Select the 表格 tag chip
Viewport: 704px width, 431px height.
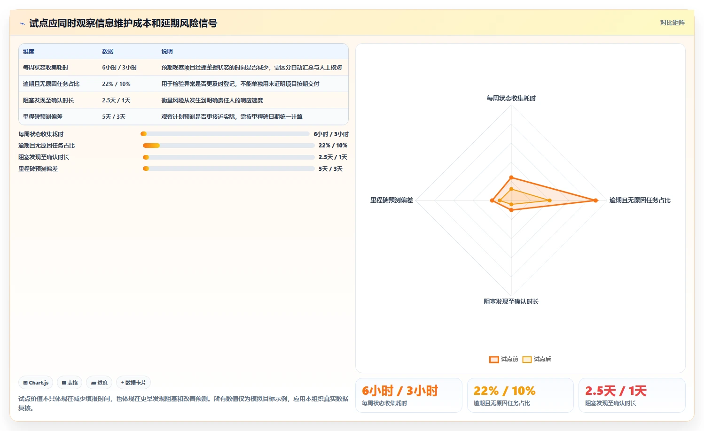[x=70, y=383]
